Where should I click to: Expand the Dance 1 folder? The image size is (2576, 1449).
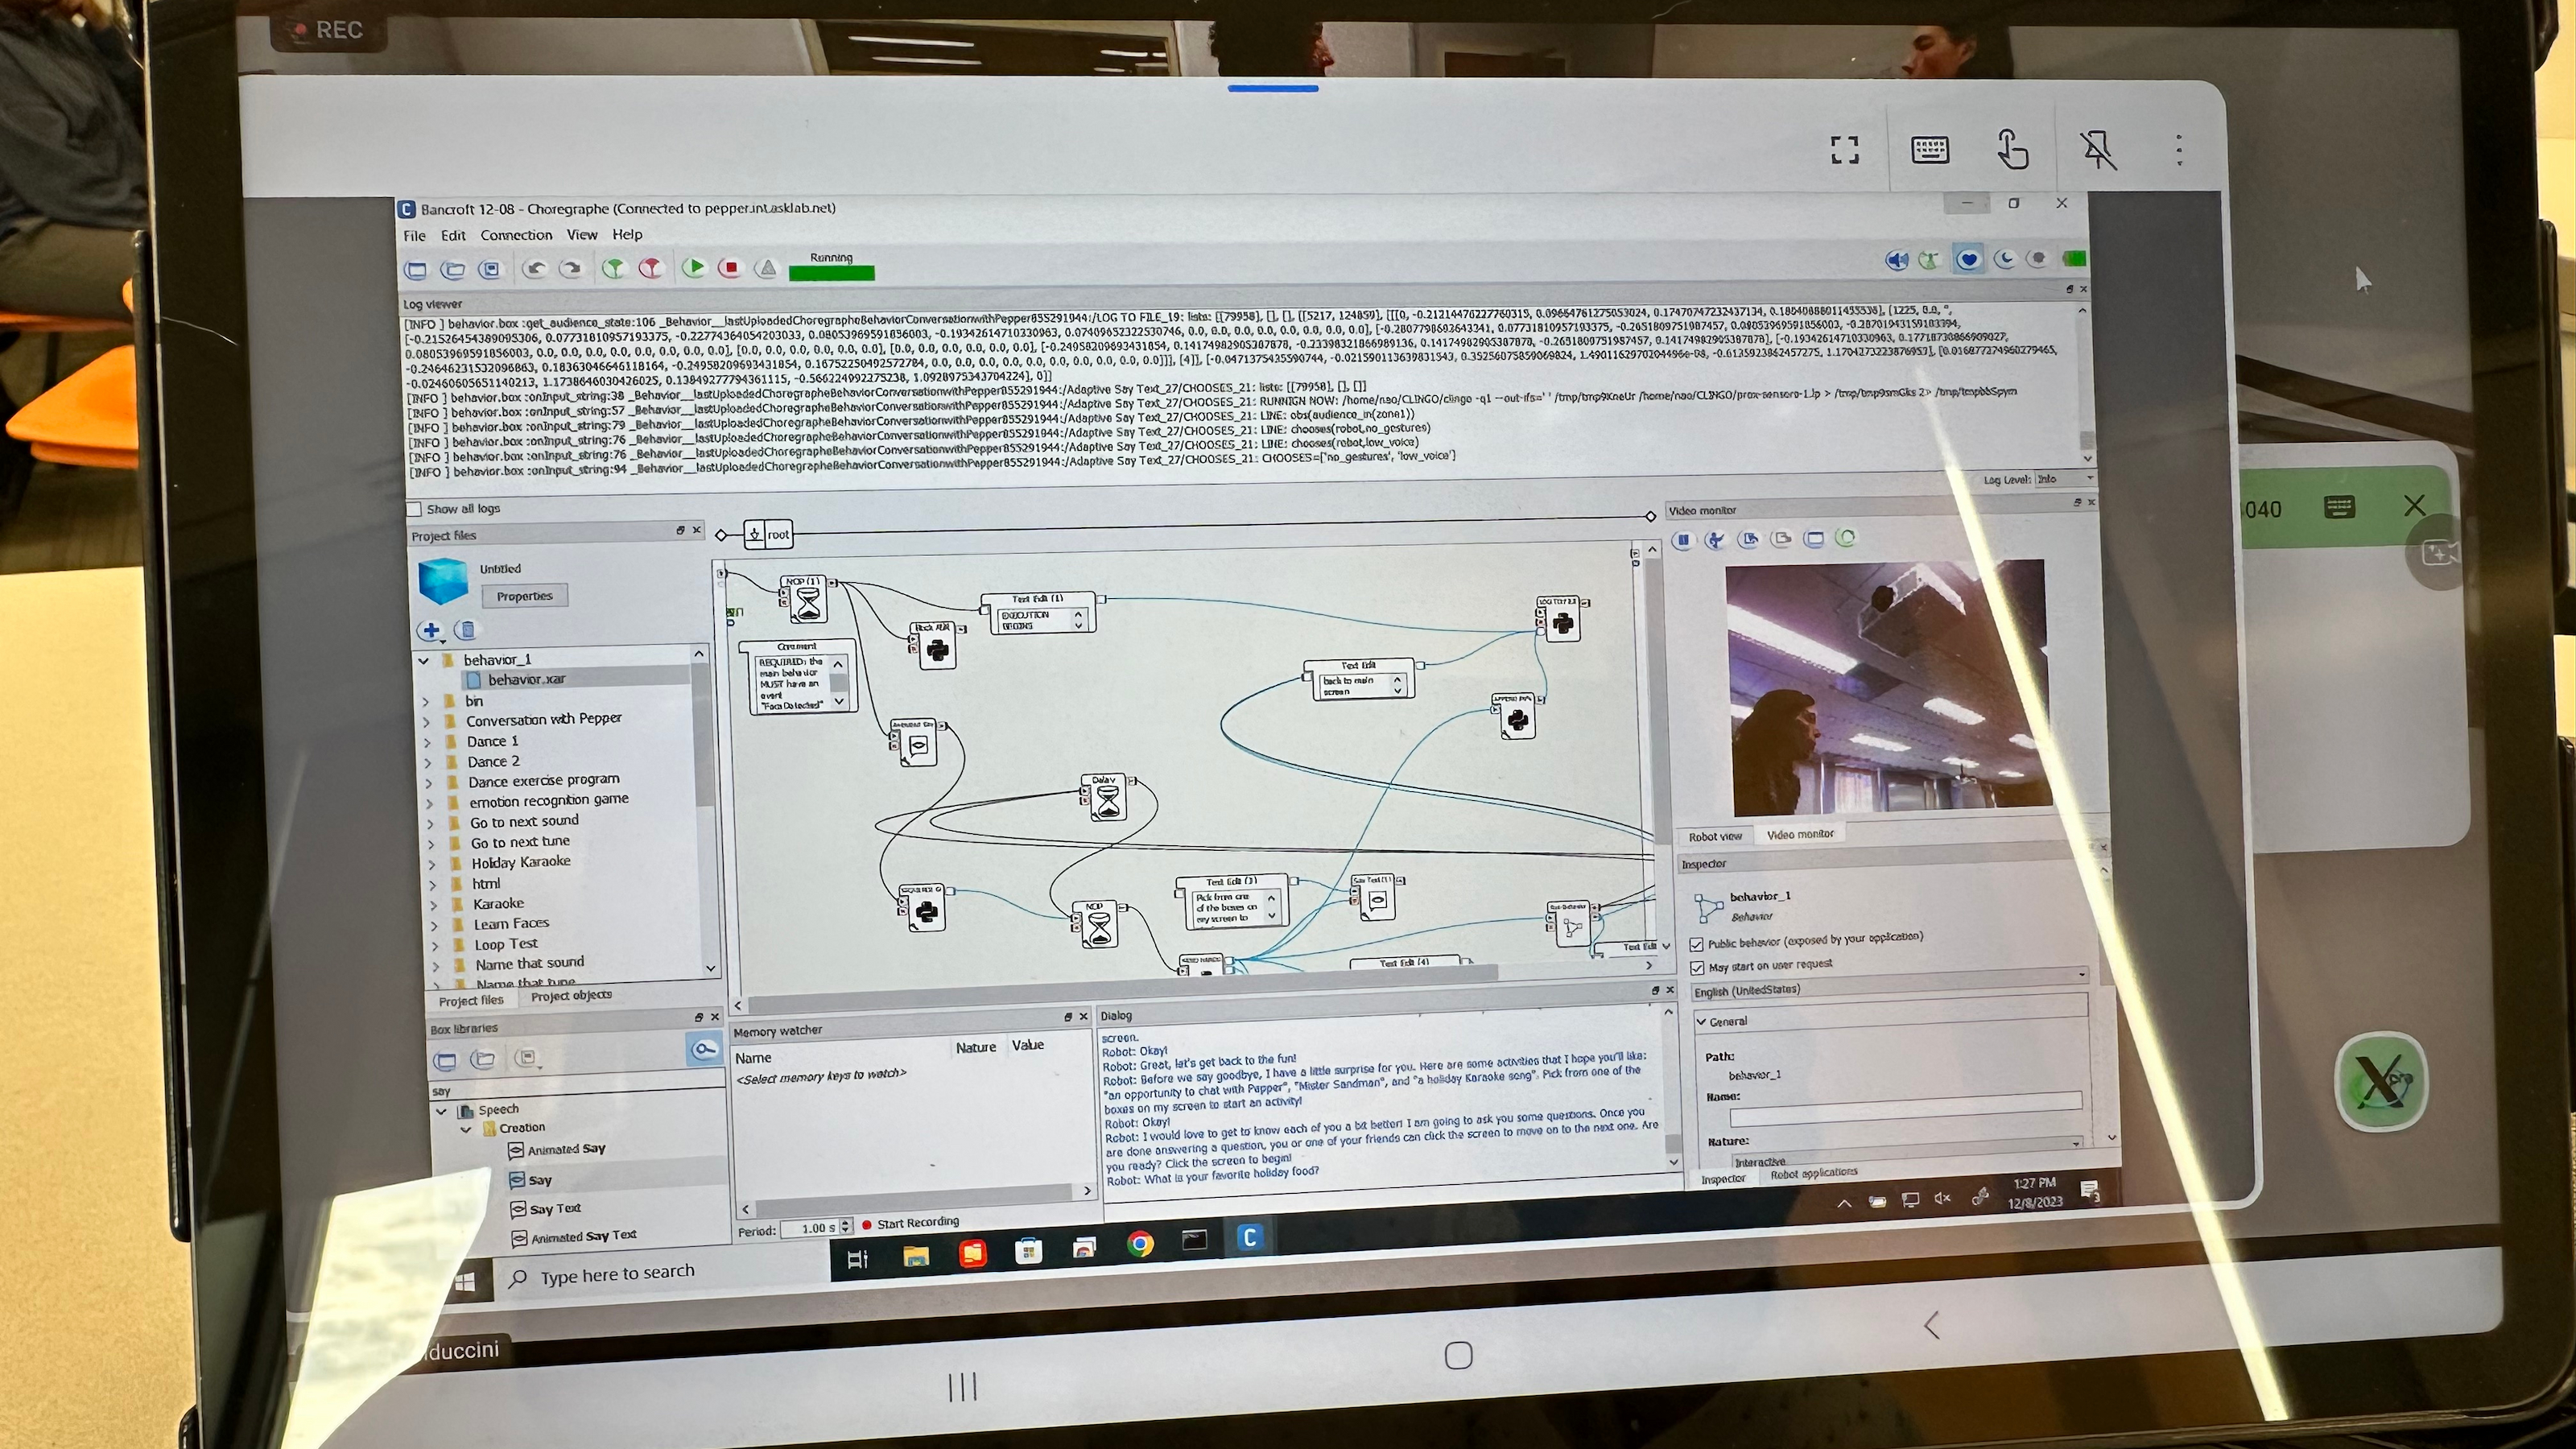pos(427,742)
